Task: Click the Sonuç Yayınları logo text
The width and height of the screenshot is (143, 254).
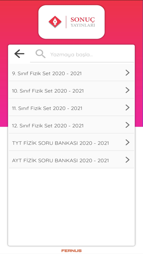Action: point(82,22)
